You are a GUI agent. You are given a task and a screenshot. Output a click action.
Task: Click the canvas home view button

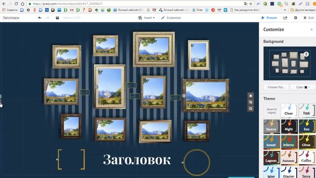point(250,95)
